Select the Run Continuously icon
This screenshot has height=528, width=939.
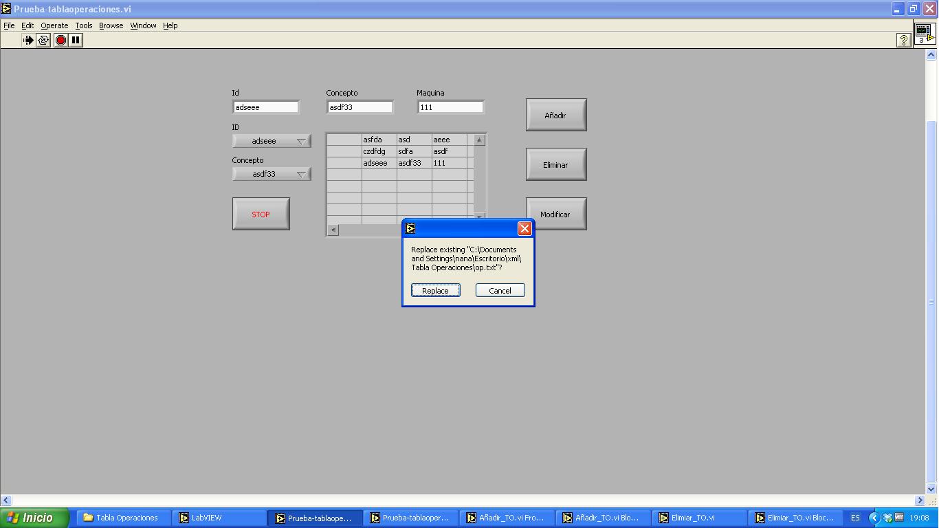(x=43, y=40)
